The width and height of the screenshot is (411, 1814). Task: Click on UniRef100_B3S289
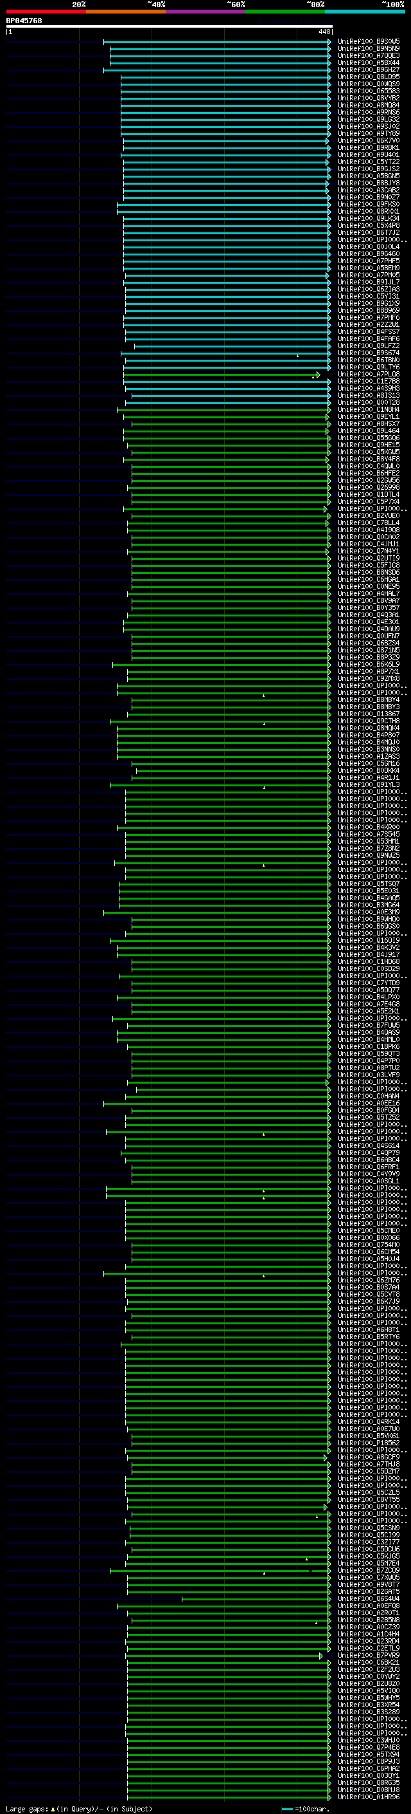368,1712
